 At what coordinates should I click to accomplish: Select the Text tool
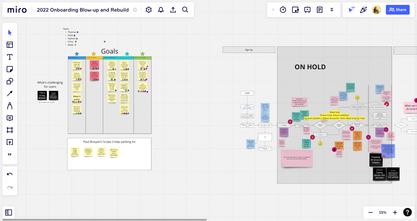coord(10,57)
